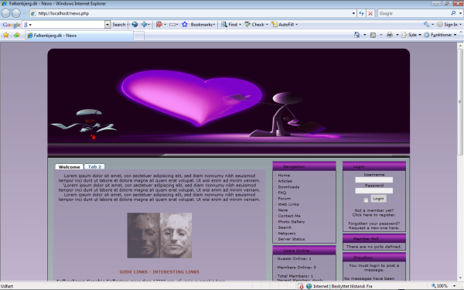Viewport: 464px width, 290px height.
Task: Click the Login button
Action: pyautogui.click(x=378, y=199)
